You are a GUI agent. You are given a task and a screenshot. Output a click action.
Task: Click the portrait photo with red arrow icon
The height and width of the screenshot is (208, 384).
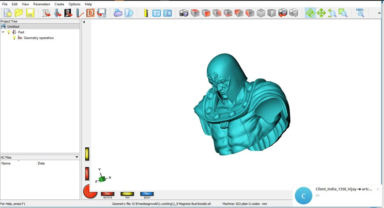[69, 13]
